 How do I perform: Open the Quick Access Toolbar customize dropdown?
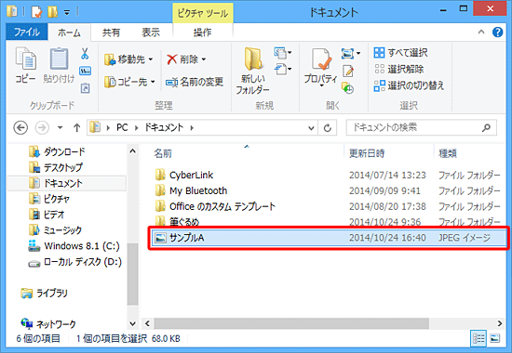[x=67, y=13]
